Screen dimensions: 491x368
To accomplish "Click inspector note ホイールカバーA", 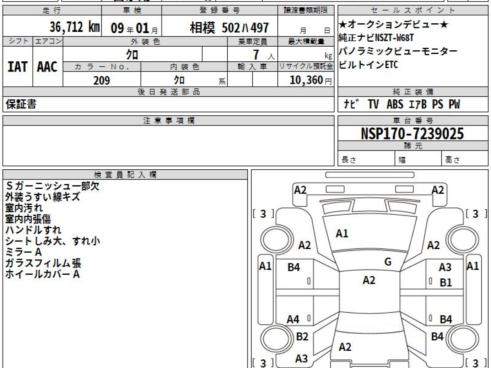I will click(x=43, y=274).
